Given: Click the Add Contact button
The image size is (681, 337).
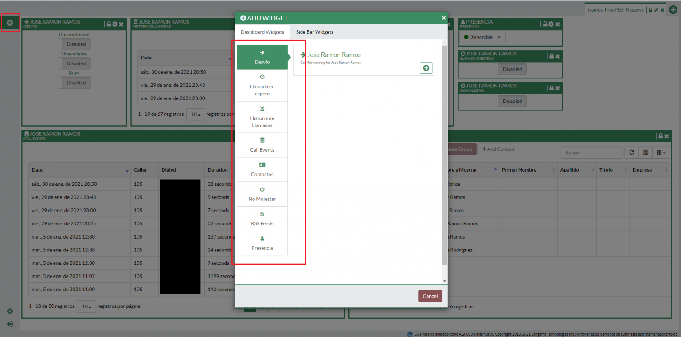Looking at the screenshot, I should tap(498, 149).
